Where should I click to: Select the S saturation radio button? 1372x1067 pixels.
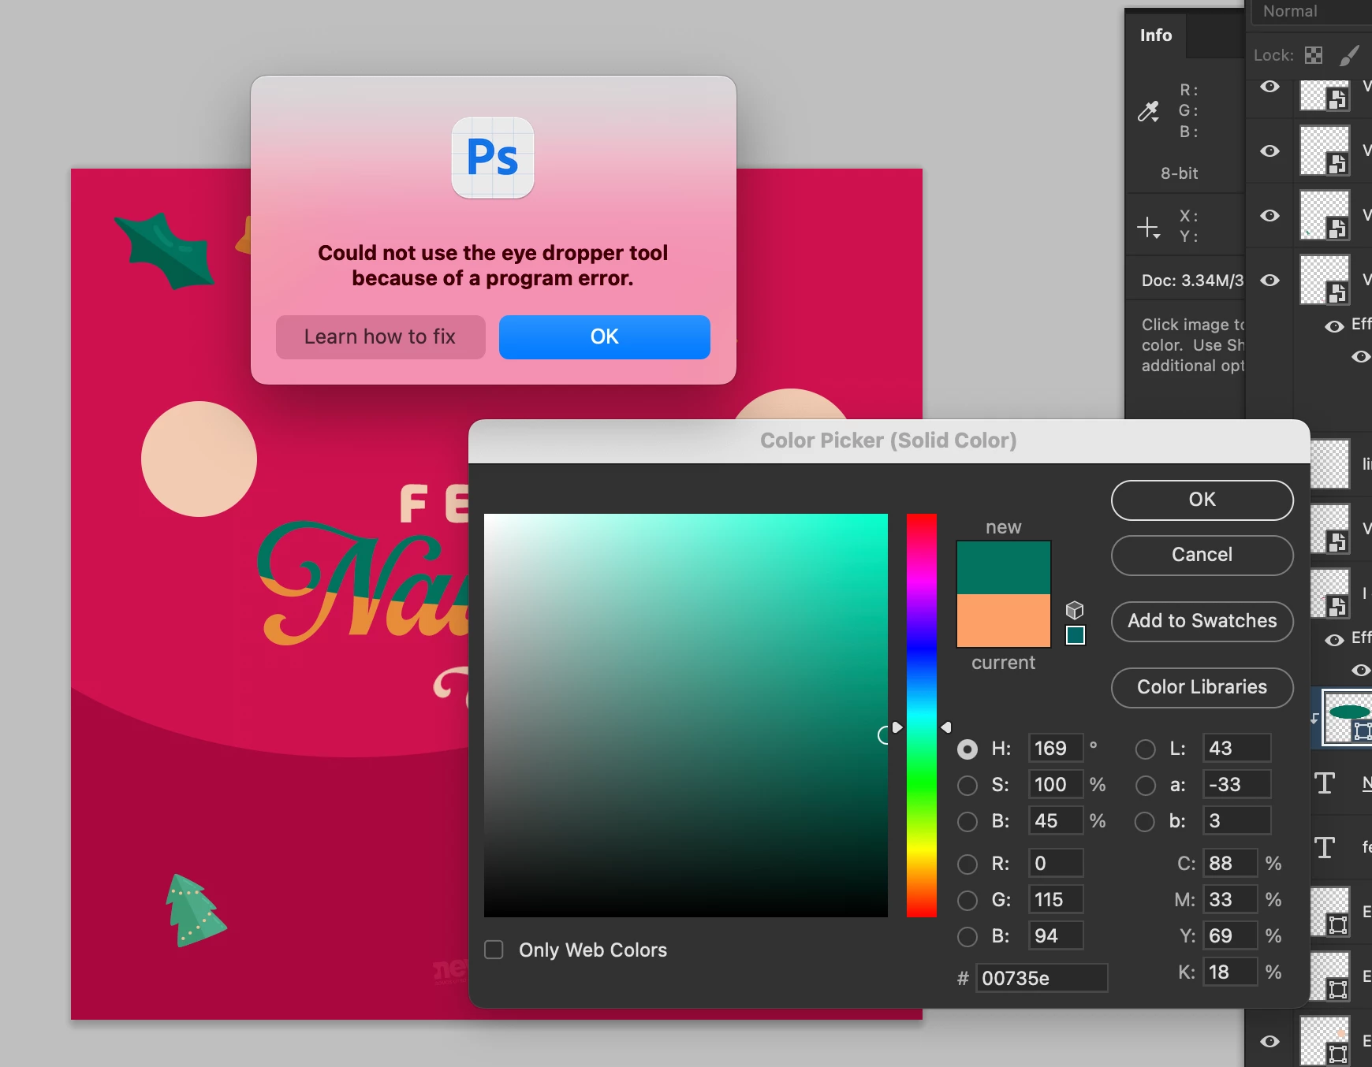click(x=967, y=785)
